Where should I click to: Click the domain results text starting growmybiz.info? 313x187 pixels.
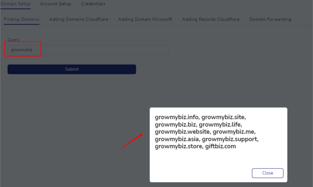pos(207,132)
